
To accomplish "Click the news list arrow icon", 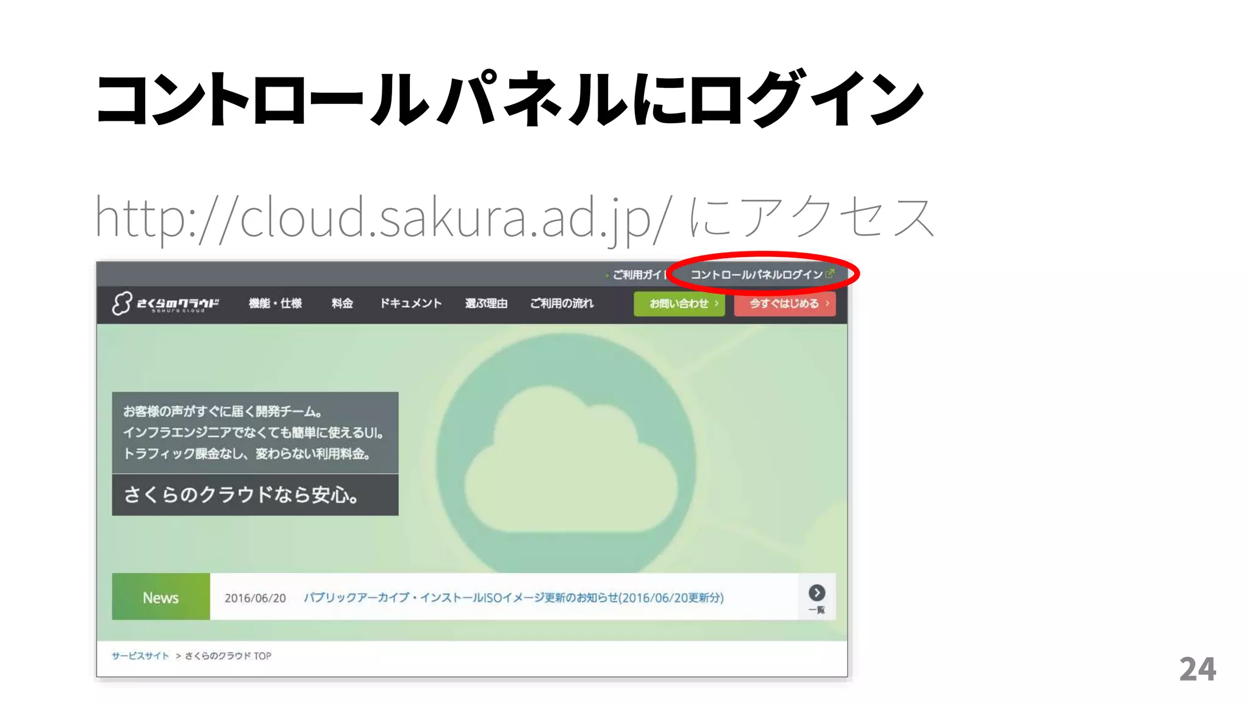I will coord(817,593).
